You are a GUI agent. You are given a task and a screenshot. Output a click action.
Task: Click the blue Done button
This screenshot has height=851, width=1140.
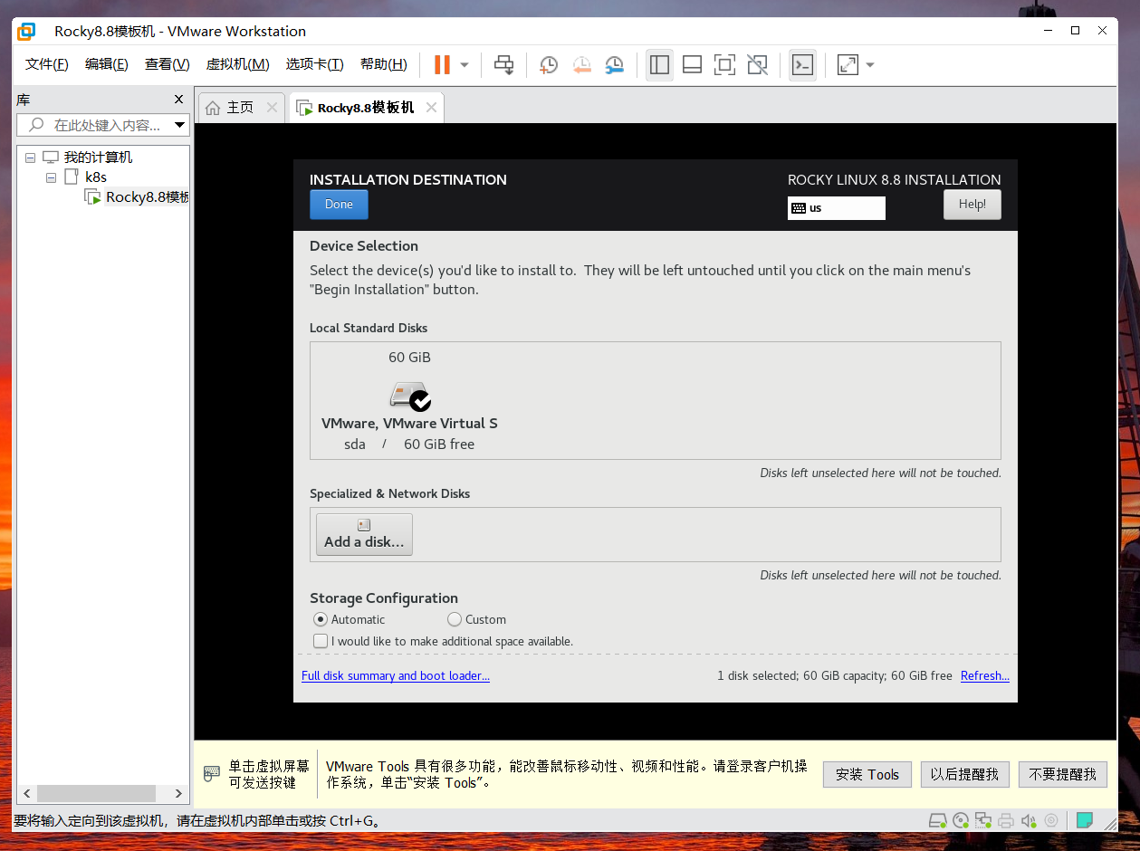[x=339, y=205]
